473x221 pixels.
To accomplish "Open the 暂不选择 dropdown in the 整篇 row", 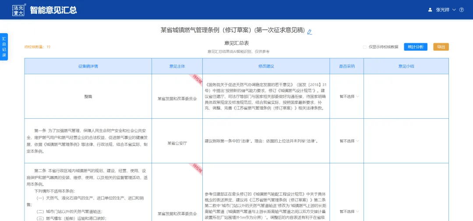I will pyautogui.click(x=349, y=97).
